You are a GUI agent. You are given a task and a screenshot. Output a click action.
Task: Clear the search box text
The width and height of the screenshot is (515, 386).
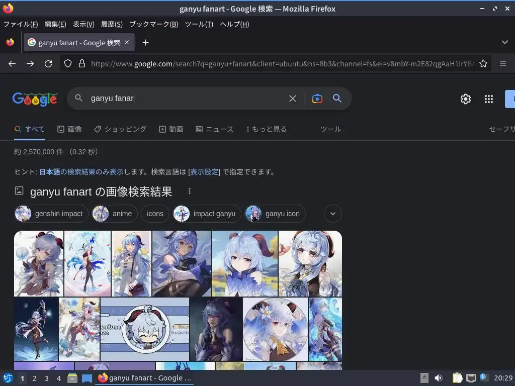[x=293, y=99]
